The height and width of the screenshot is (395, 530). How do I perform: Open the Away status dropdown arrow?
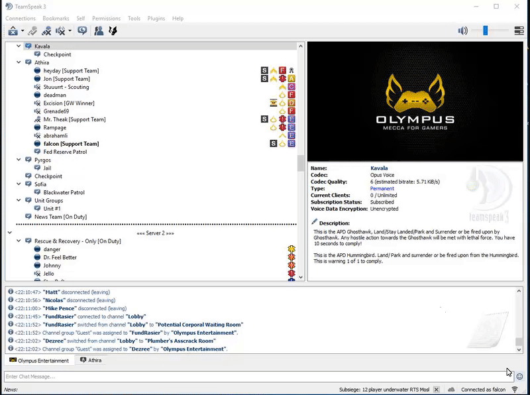coord(23,30)
